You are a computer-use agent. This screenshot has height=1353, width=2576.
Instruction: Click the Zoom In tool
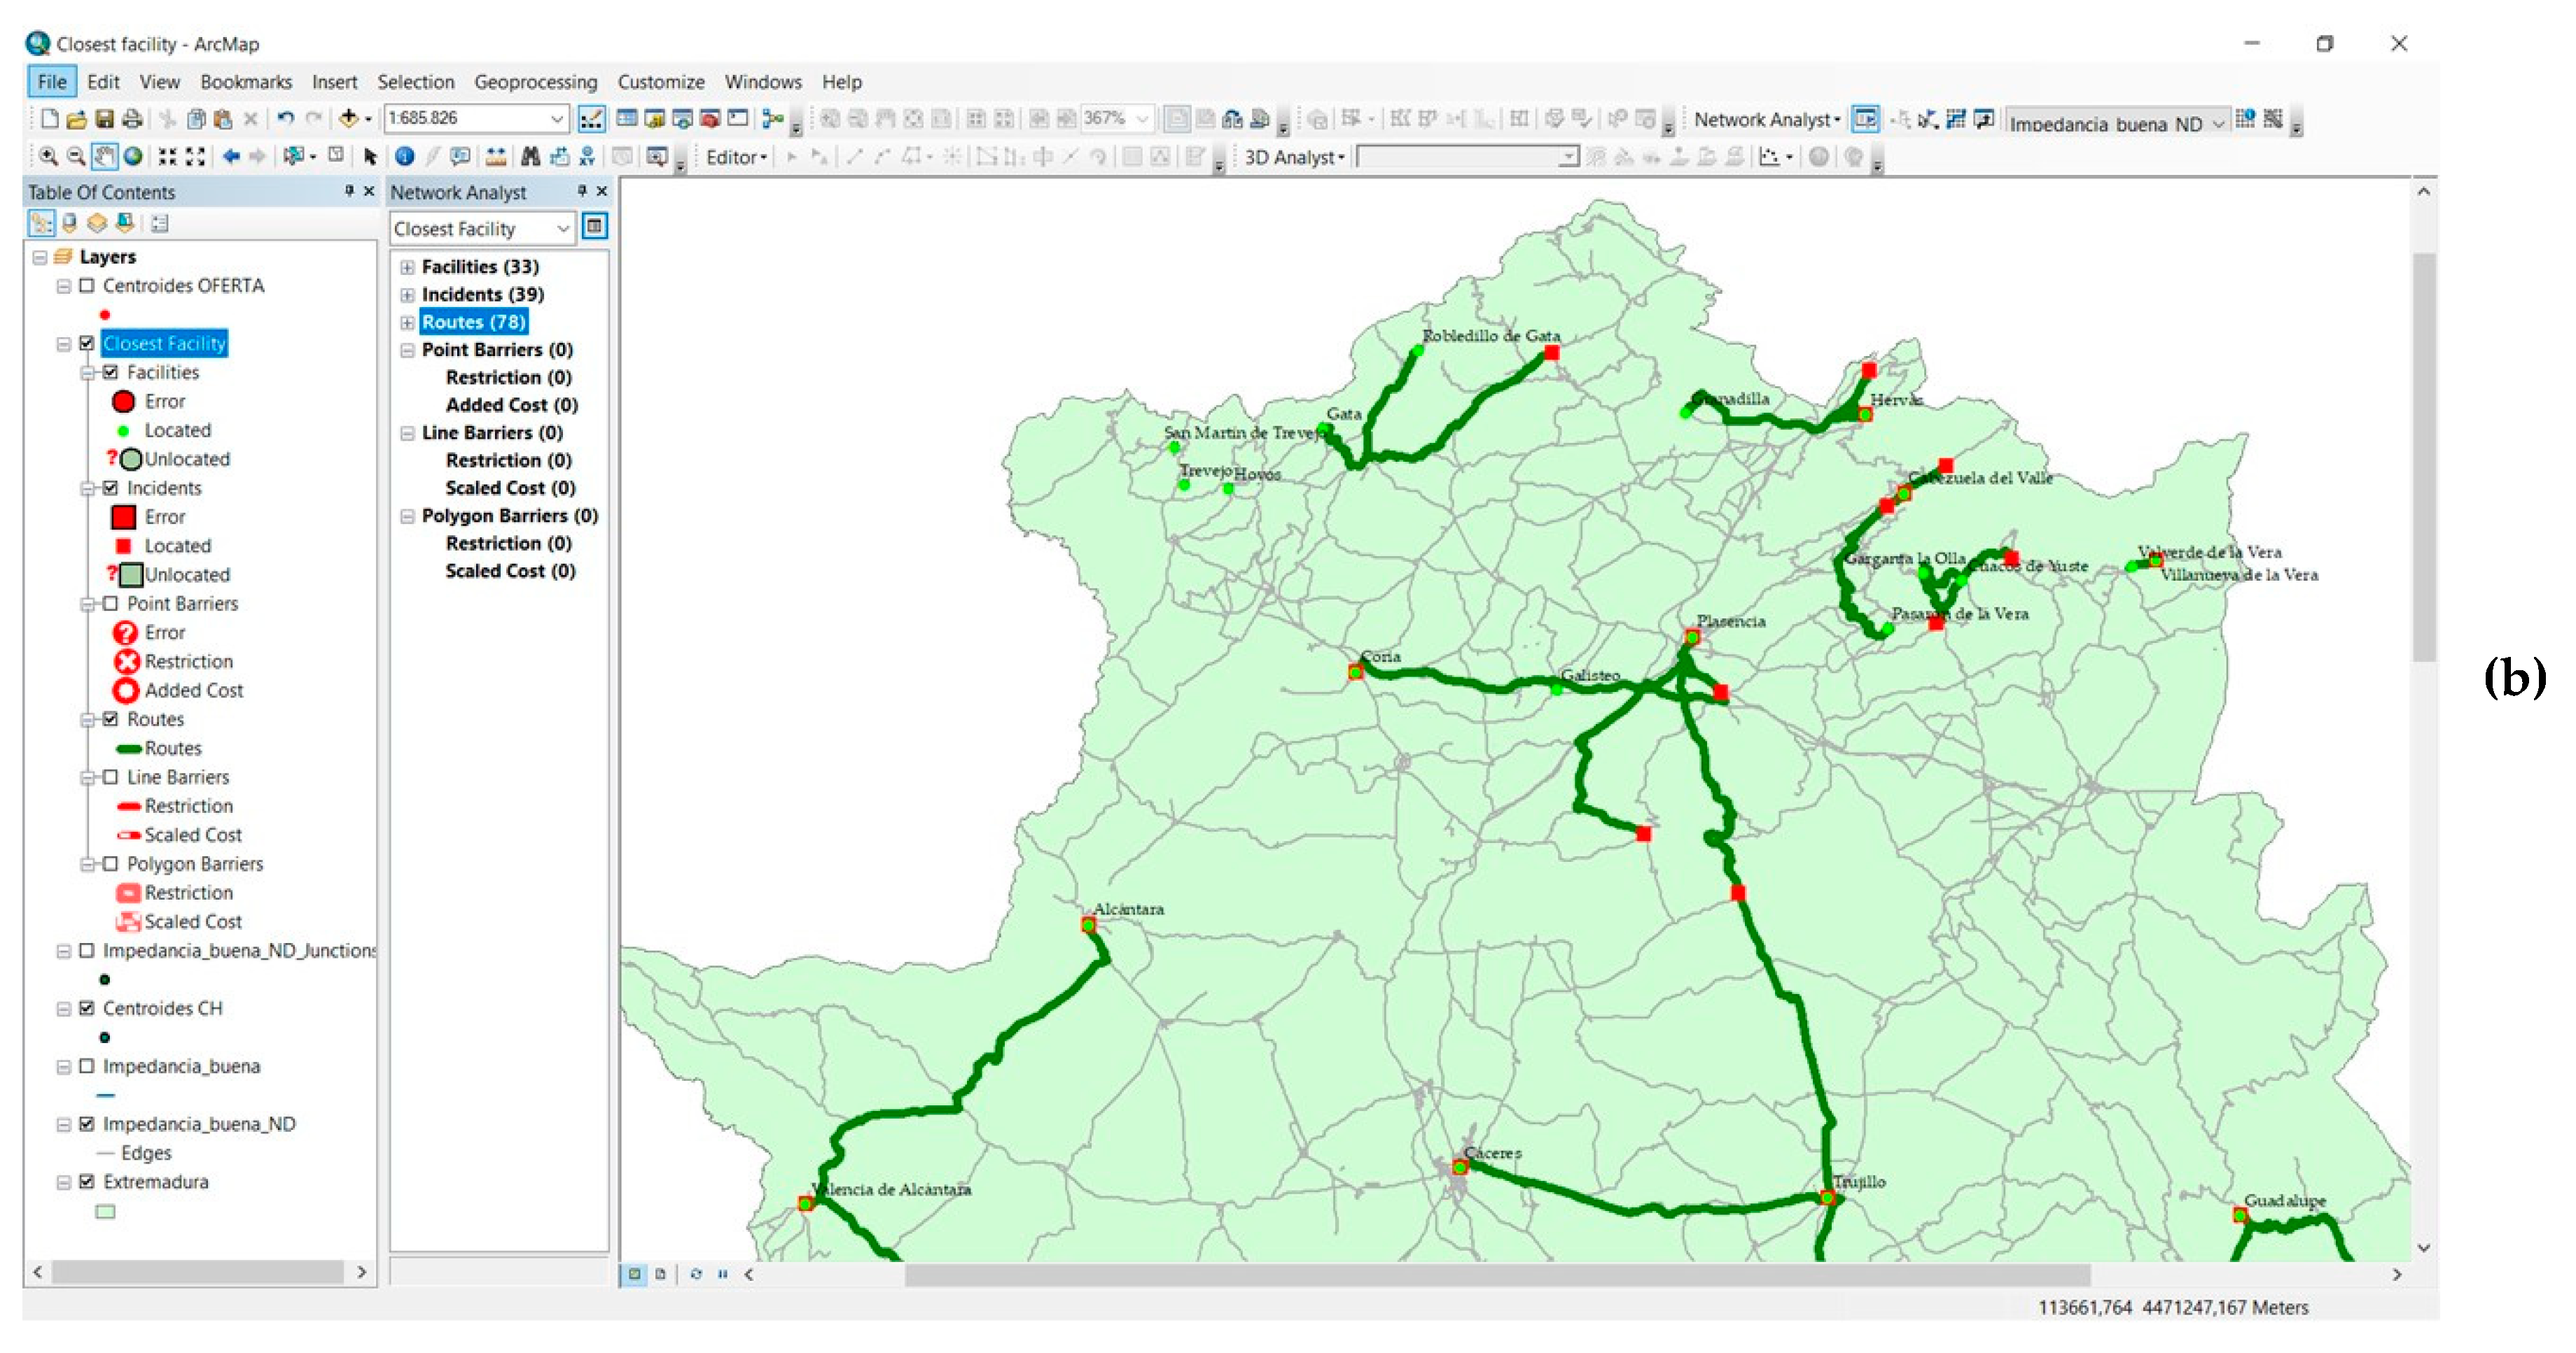48,156
